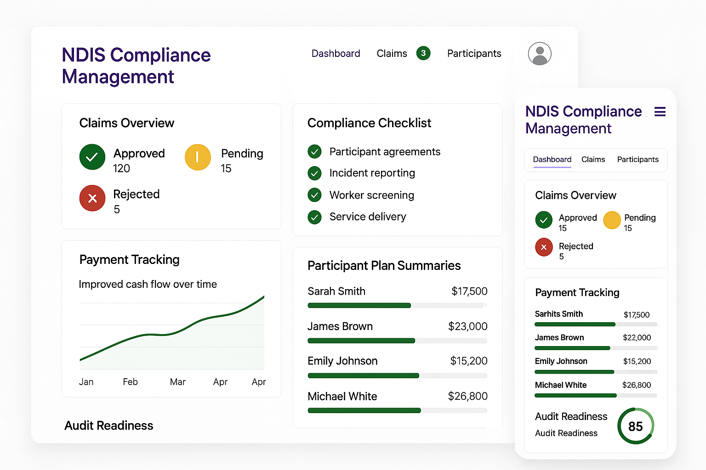Click the Participant agreements label
Image resolution: width=706 pixels, height=470 pixels.
(385, 152)
